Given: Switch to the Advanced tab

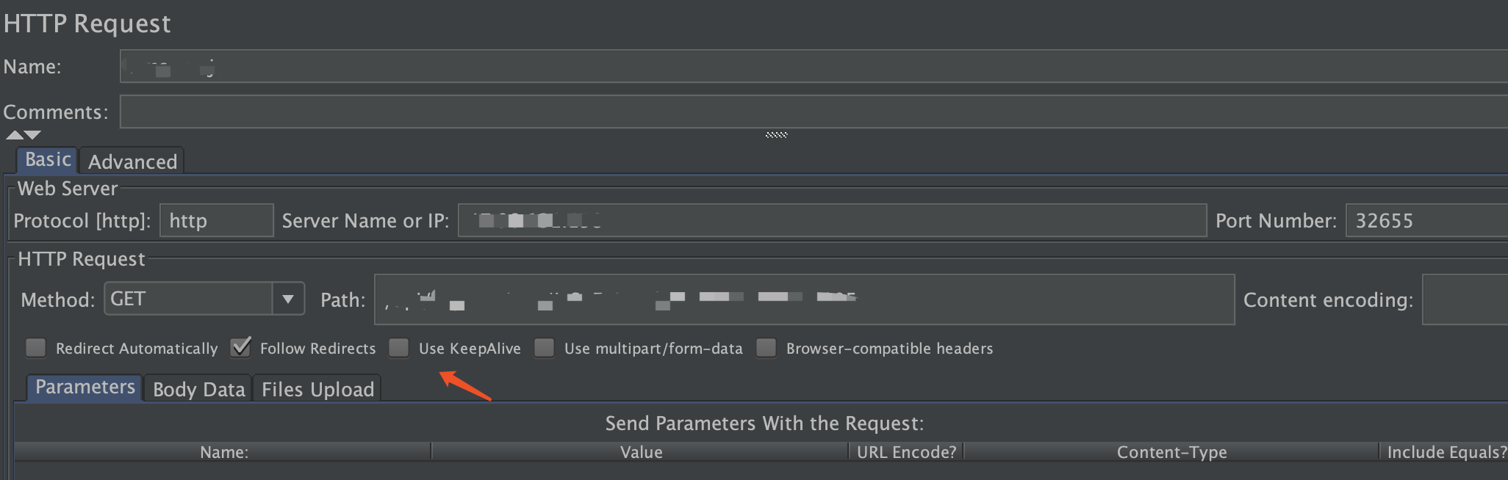Looking at the screenshot, I should tap(132, 161).
